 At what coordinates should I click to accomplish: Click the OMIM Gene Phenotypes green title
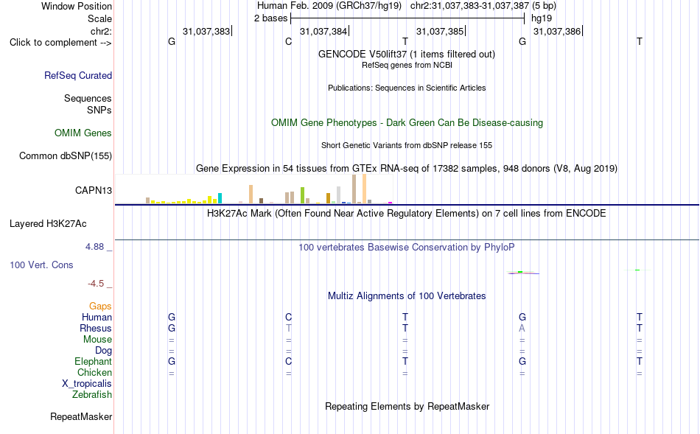pos(407,123)
